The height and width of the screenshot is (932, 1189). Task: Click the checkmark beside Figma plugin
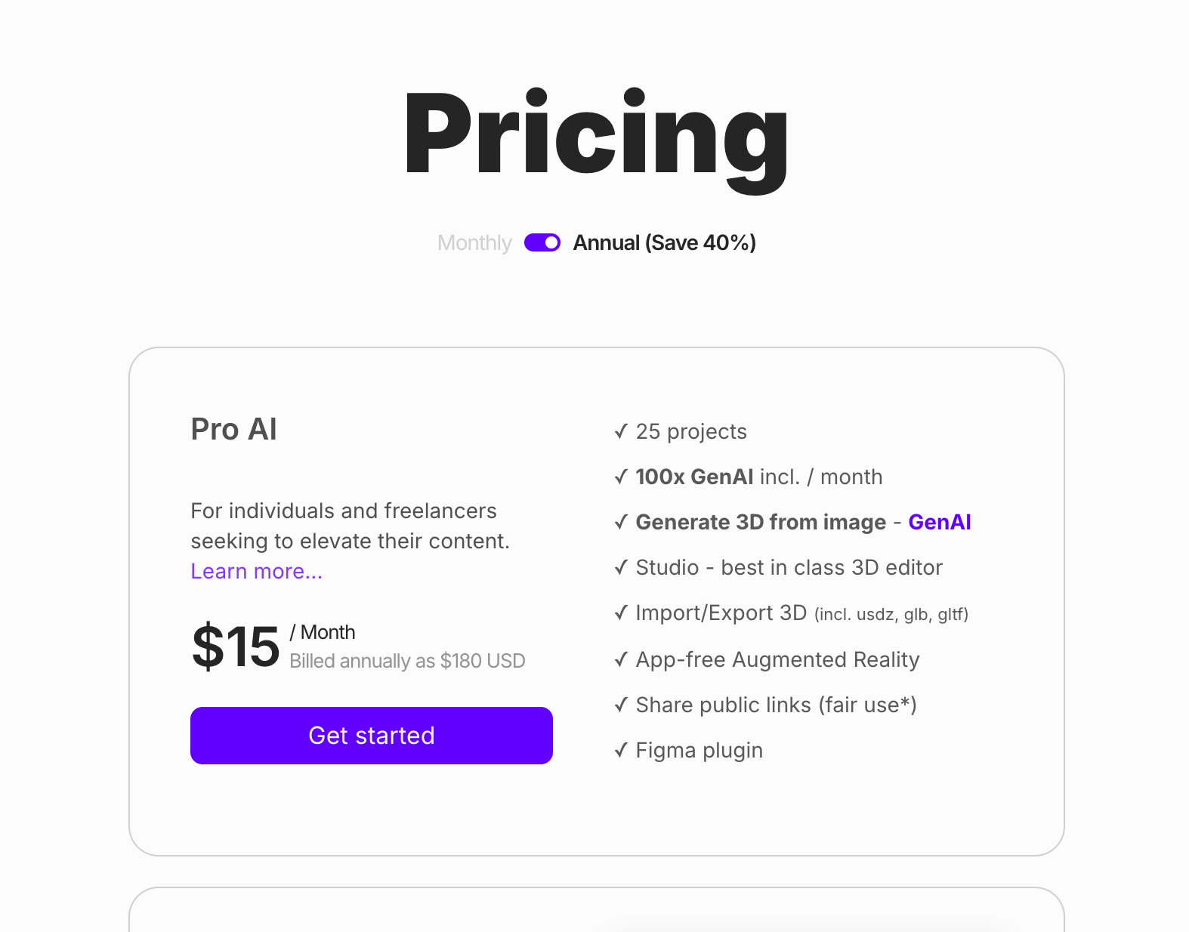621,750
